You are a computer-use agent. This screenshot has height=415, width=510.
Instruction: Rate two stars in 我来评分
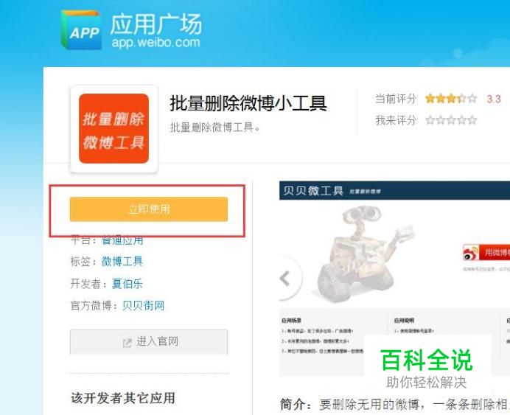click(x=441, y=120)
